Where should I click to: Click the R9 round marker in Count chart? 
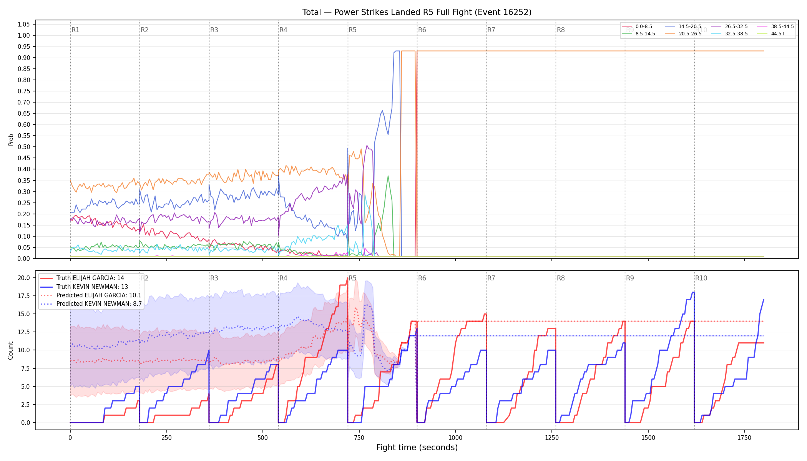coord(630,278)
